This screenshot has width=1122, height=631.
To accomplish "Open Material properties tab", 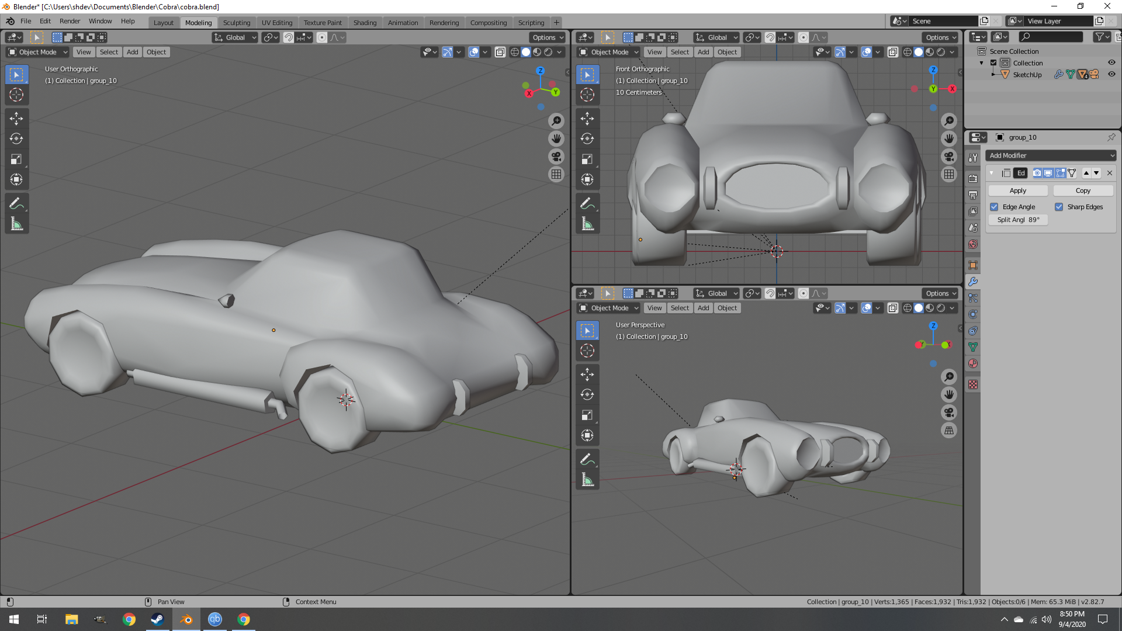I will 973,363.
